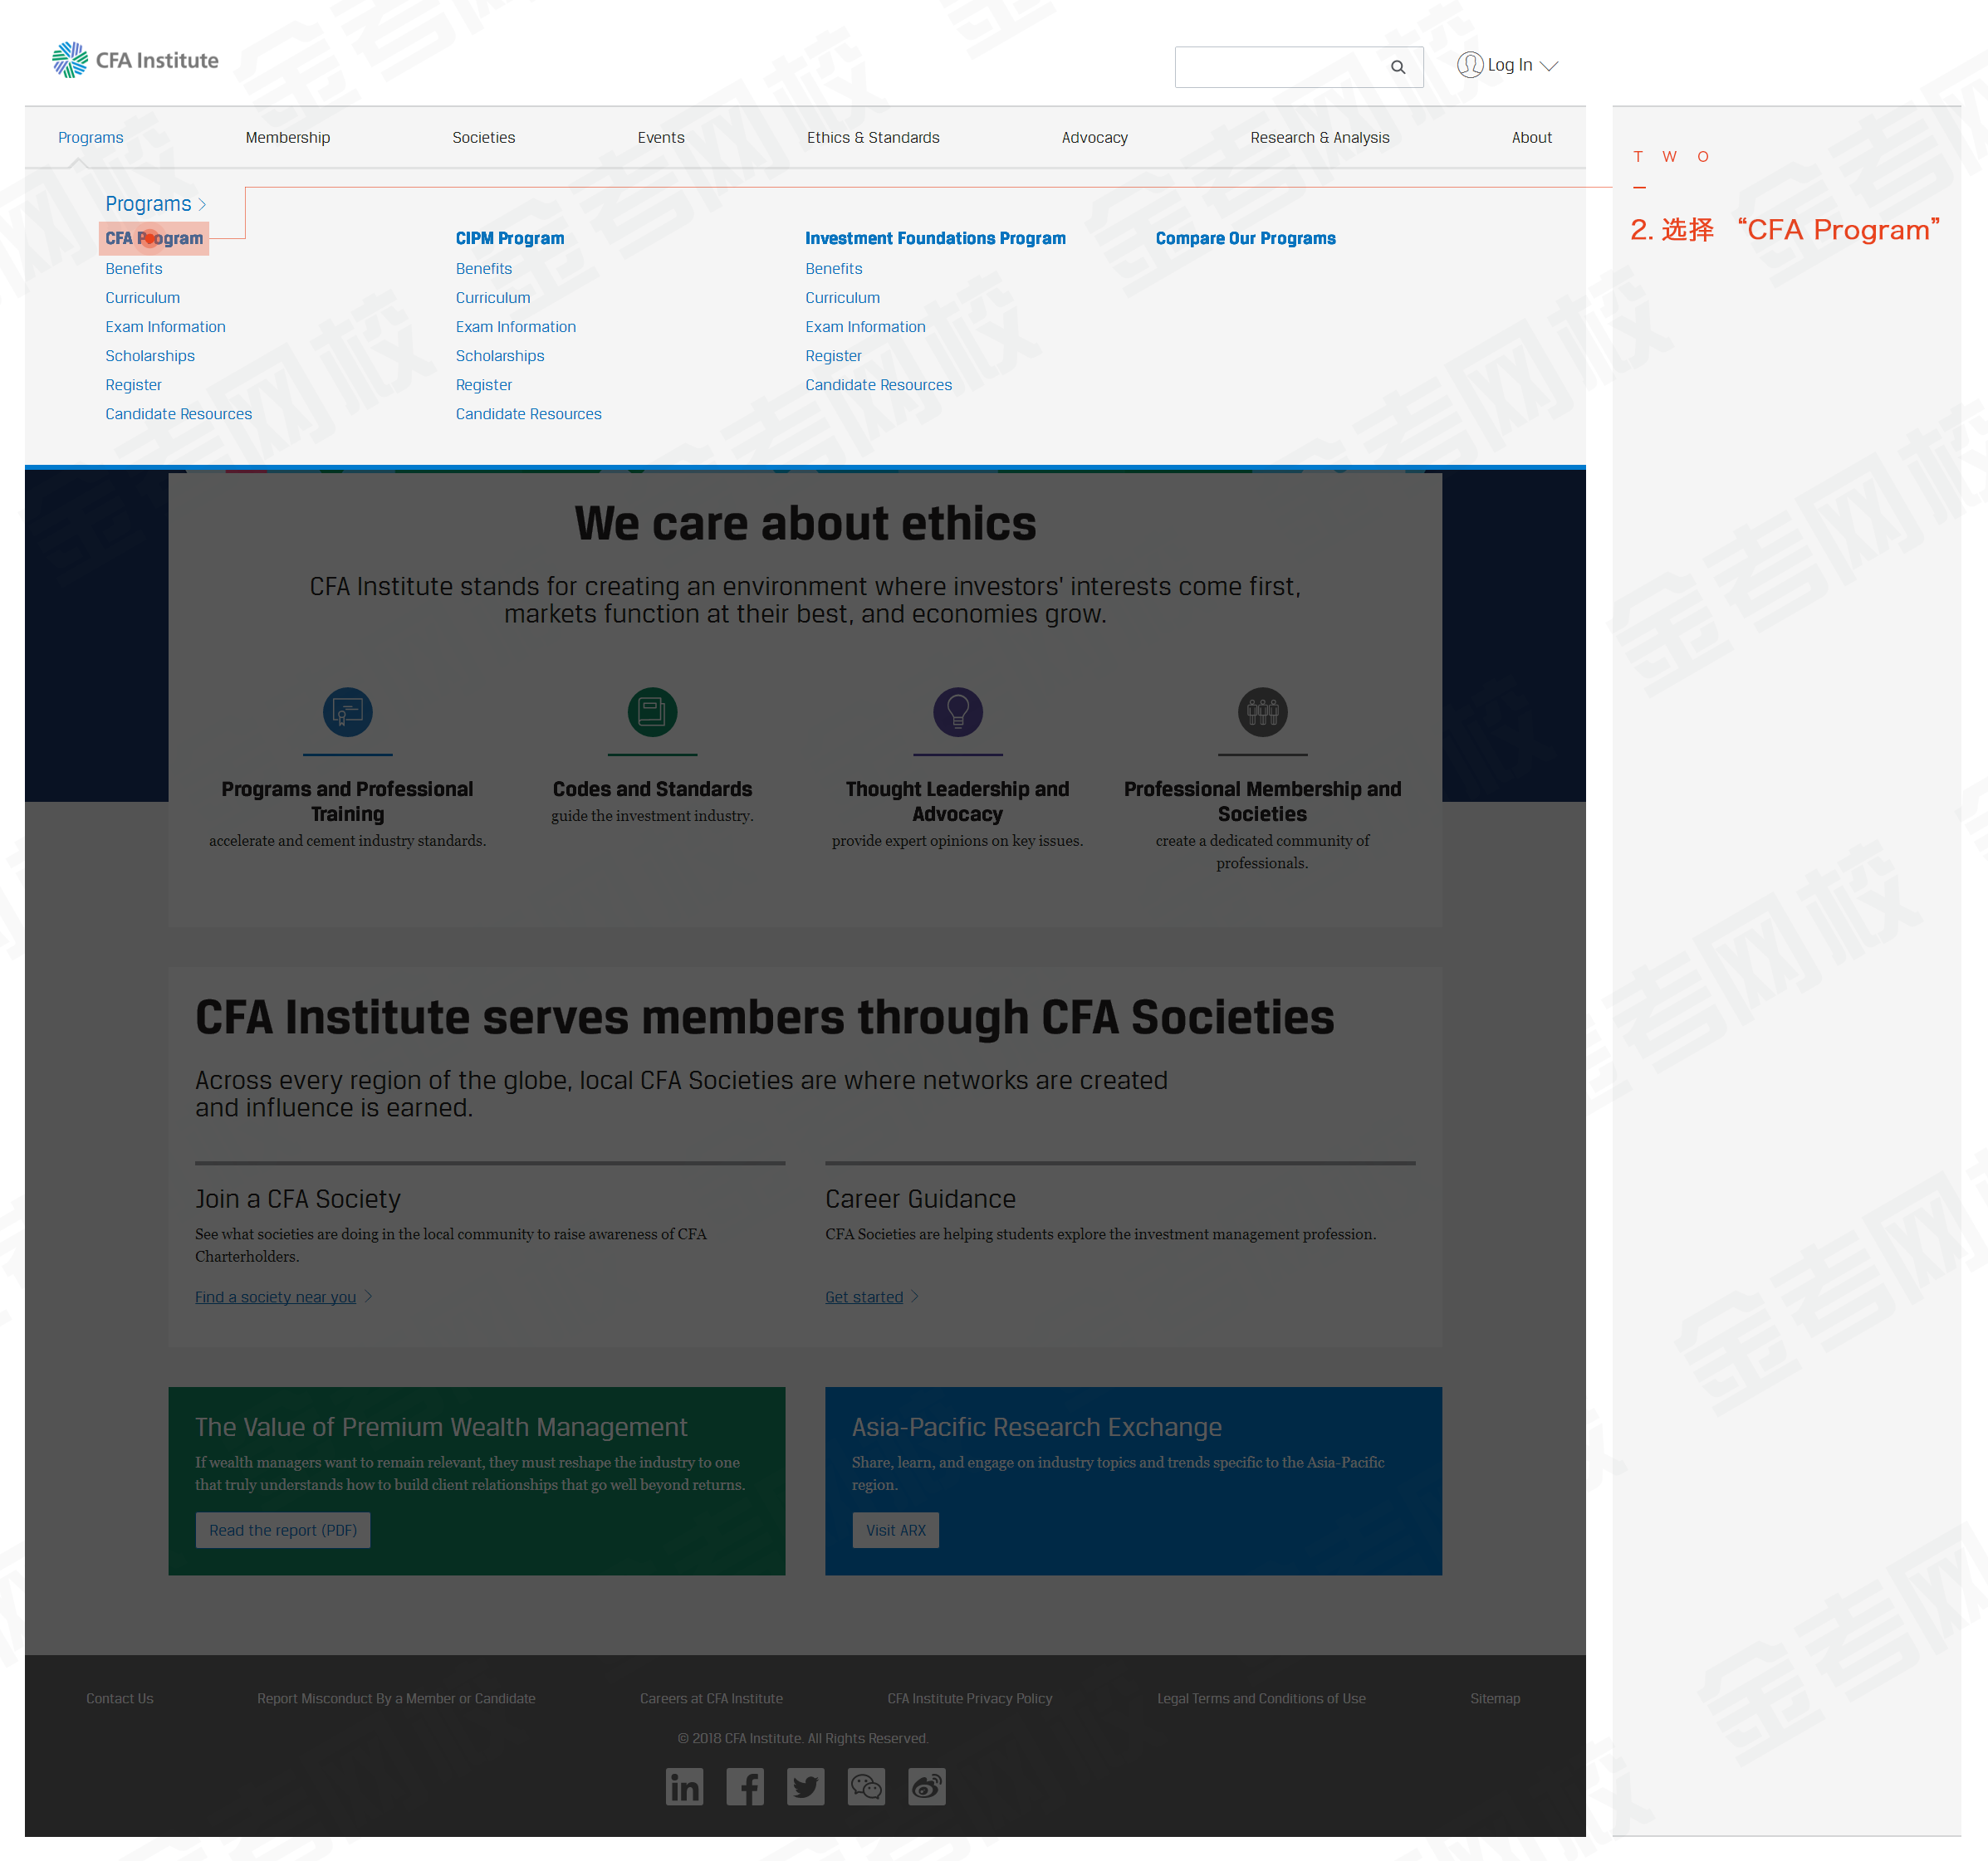This screenshot has height=1861, width=1988.
Task: Open the Weibo footer icon
Action: pyautogui.click(x=927, y=1786)
